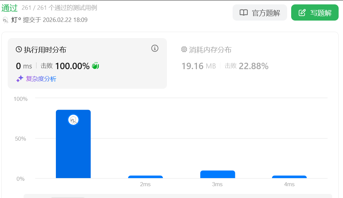
Task: Open the 复杂度分析 complexity analysis link
Action: 41,79
